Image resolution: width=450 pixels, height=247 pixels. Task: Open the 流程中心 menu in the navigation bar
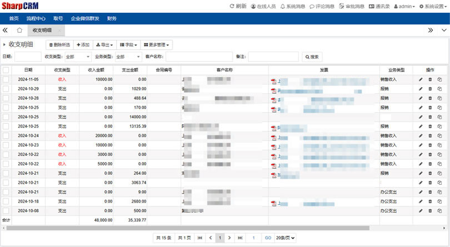pyautogui.click(x=36, y=18)
